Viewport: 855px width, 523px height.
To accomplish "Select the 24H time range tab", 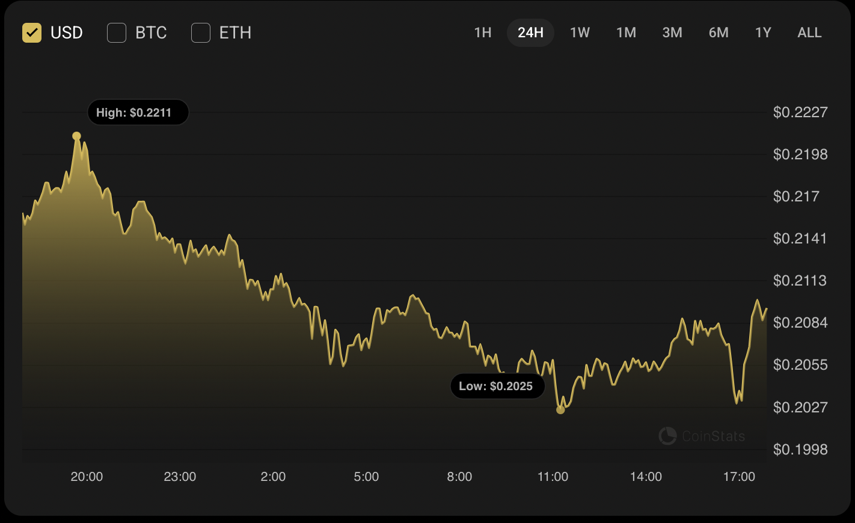I will pyautogui.click(x=530, y=32).
